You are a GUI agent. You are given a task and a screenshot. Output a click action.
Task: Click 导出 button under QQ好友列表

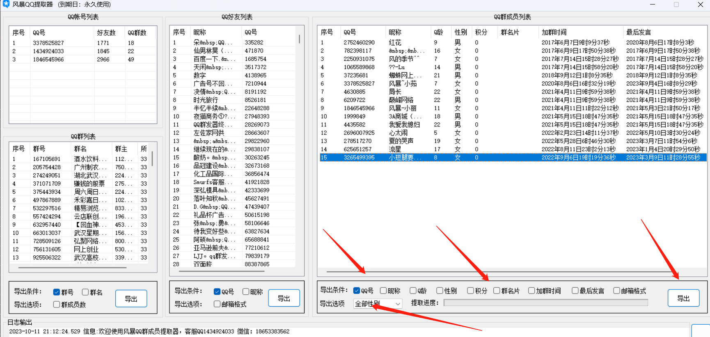[x=284, y=298]
